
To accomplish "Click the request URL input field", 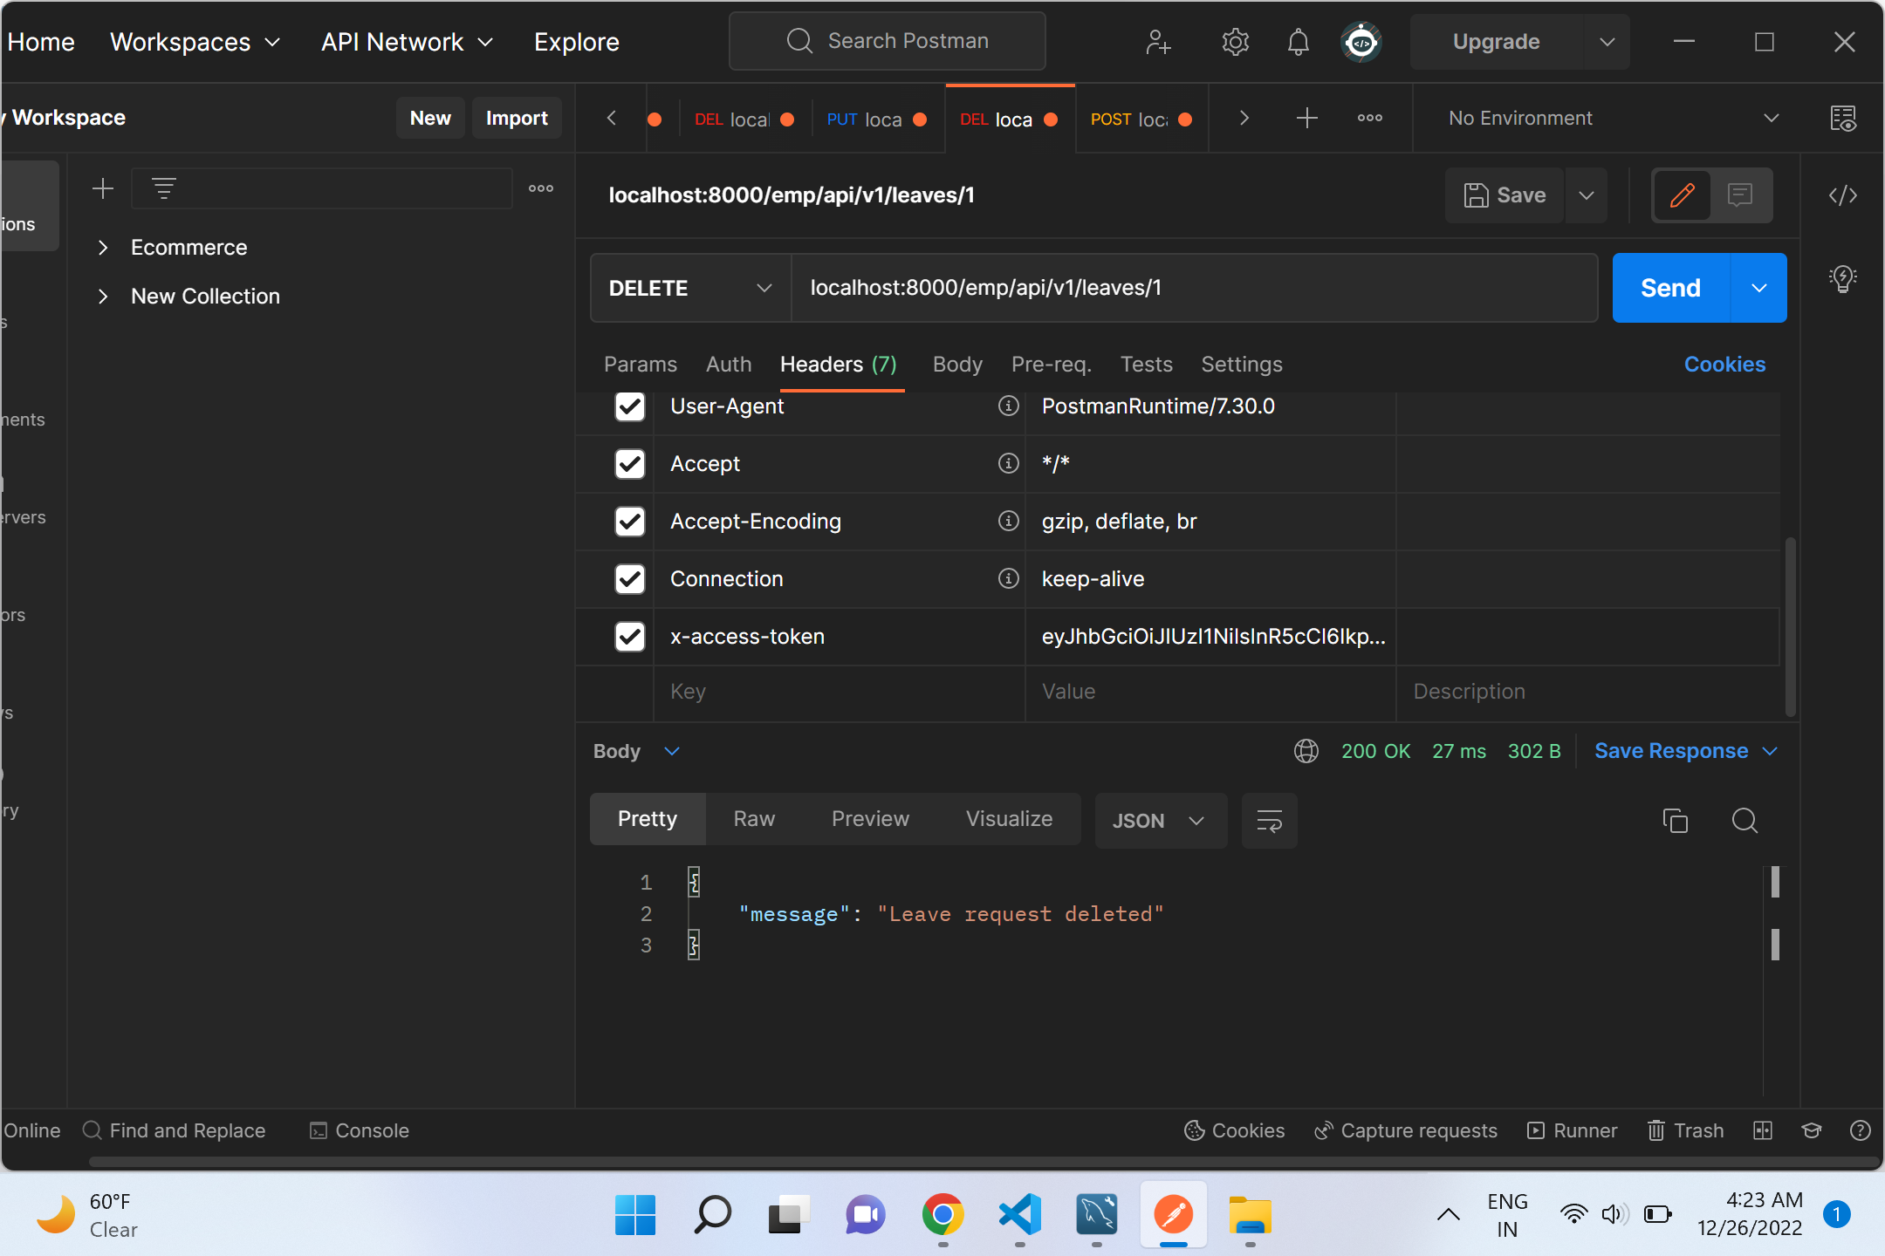I will coord(1194,288).
